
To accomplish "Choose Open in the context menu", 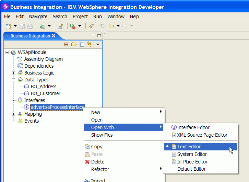I will 123,120.
